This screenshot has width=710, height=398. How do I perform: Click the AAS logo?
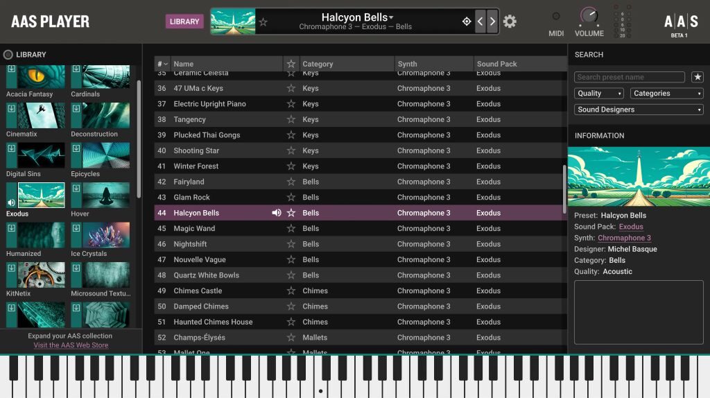click(x=681, y=21)
